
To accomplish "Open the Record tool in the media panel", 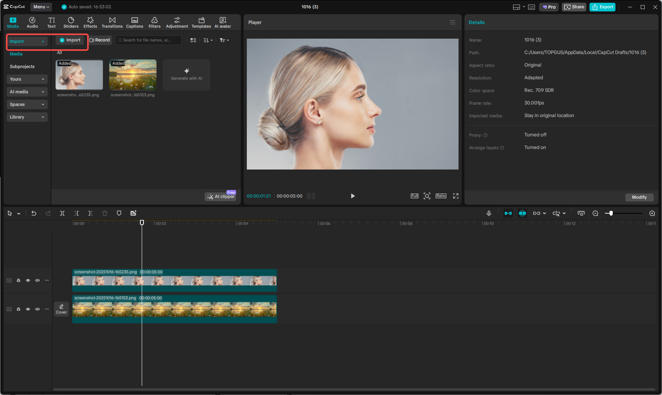I will [100, 40].
